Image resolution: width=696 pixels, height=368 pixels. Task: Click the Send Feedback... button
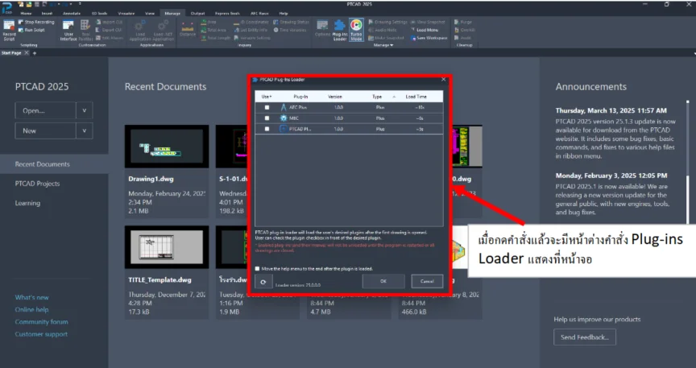(x=585, y=337)
